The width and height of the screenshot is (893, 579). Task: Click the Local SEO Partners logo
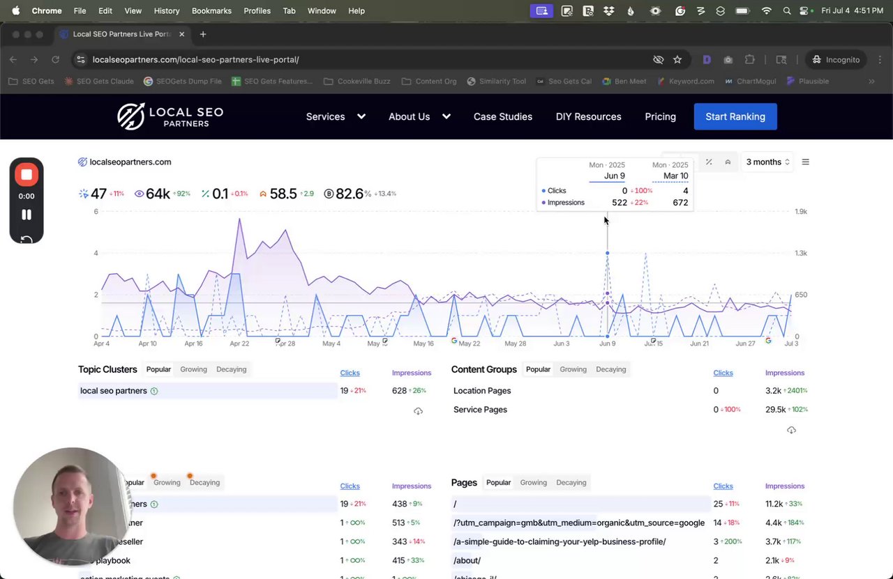coord(170,116)
